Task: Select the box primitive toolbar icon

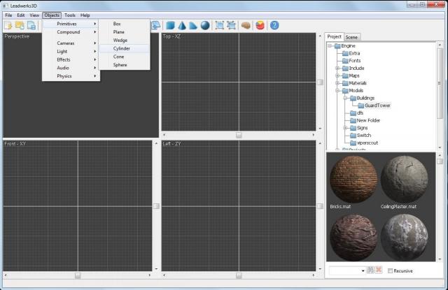Action: [169, 26]
